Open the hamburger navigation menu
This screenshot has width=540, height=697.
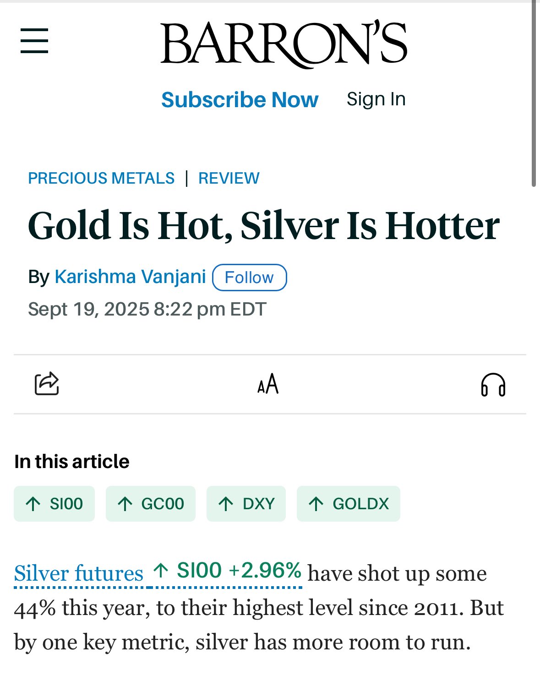pos(34,41)
